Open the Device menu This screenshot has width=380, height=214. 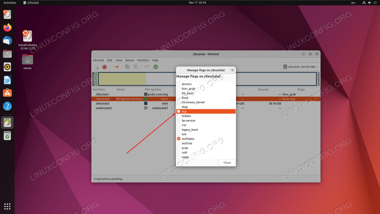pos(130,60)
